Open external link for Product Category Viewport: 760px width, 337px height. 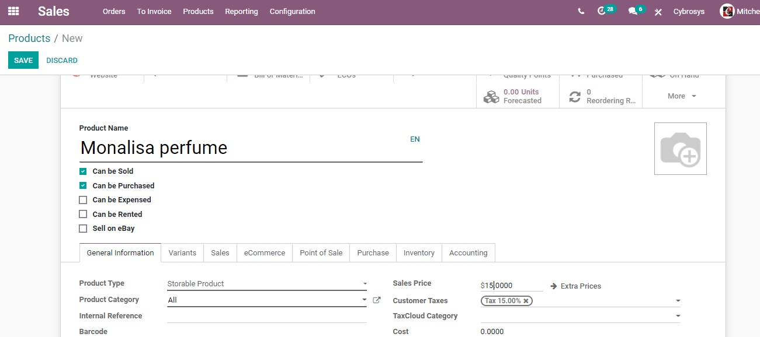377,300
